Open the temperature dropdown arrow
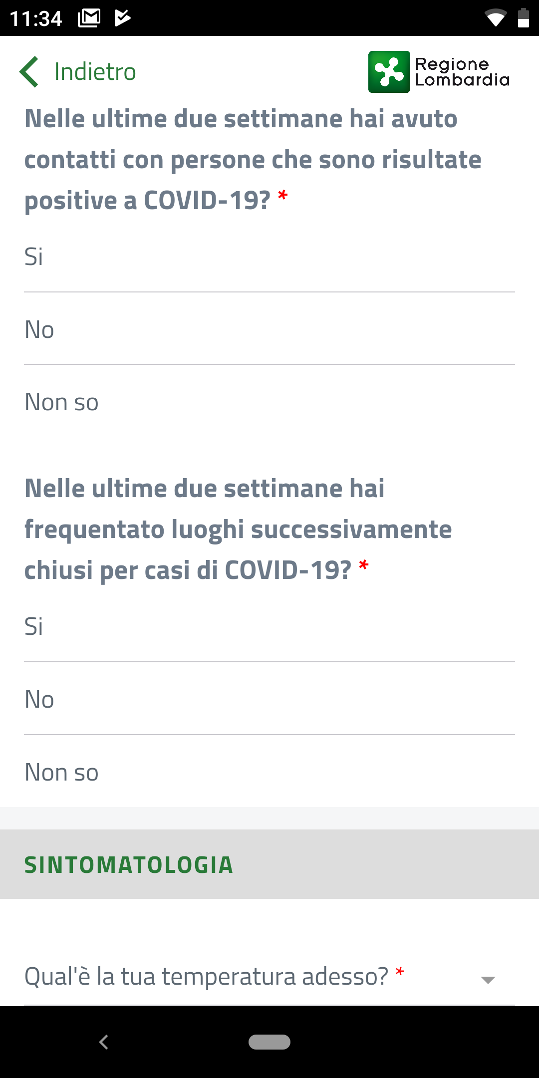Viewport: 539px width, 1078px height. (x=488, y=980)
